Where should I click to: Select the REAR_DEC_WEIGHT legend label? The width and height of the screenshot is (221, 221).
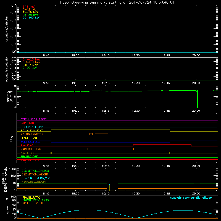pos(34,182)
